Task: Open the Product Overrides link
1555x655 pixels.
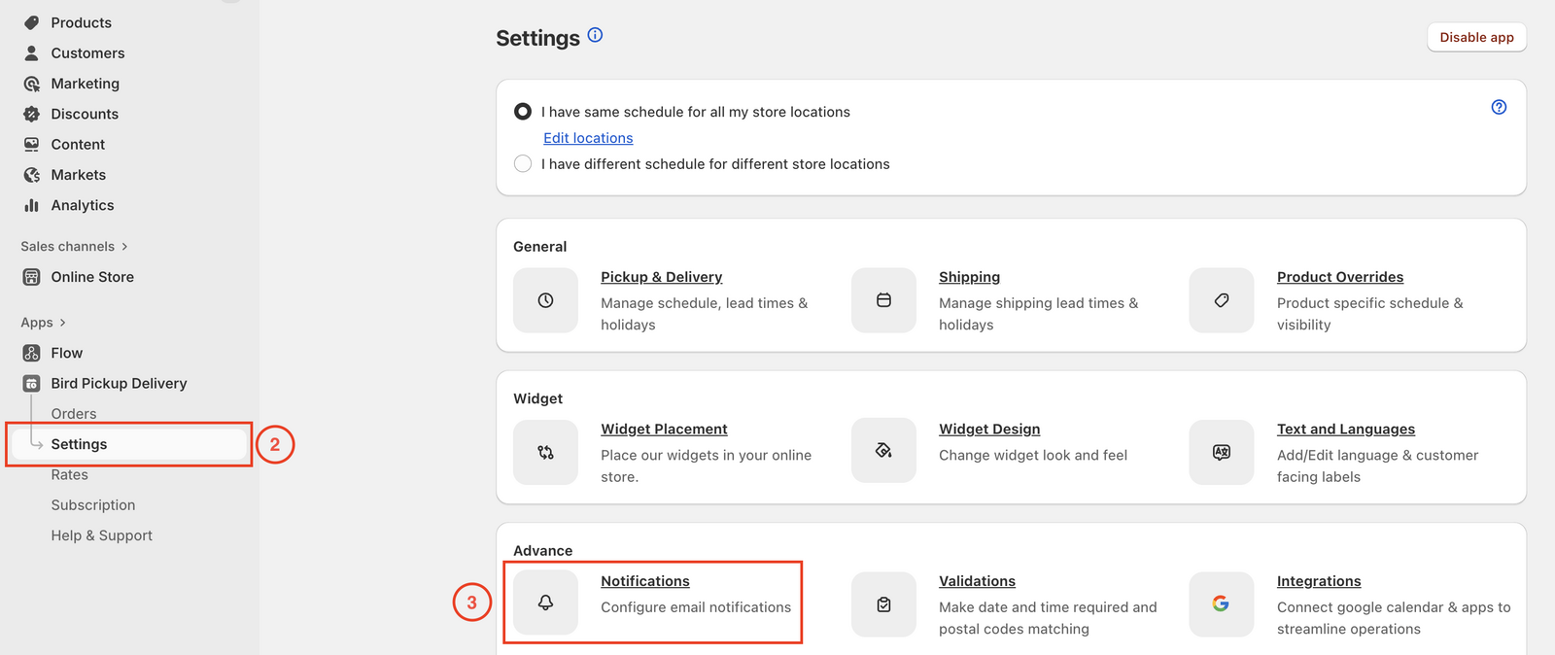Action: coord(1340,277)
